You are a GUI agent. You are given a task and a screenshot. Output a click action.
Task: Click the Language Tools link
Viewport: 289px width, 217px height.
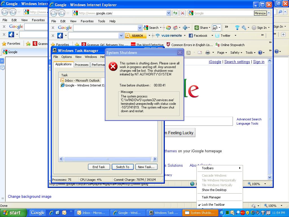pos(247,123)
